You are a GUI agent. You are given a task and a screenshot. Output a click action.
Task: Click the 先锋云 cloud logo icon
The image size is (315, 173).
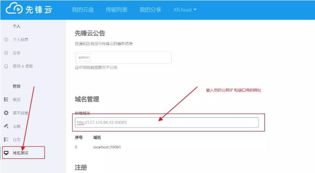pos(14,9)
